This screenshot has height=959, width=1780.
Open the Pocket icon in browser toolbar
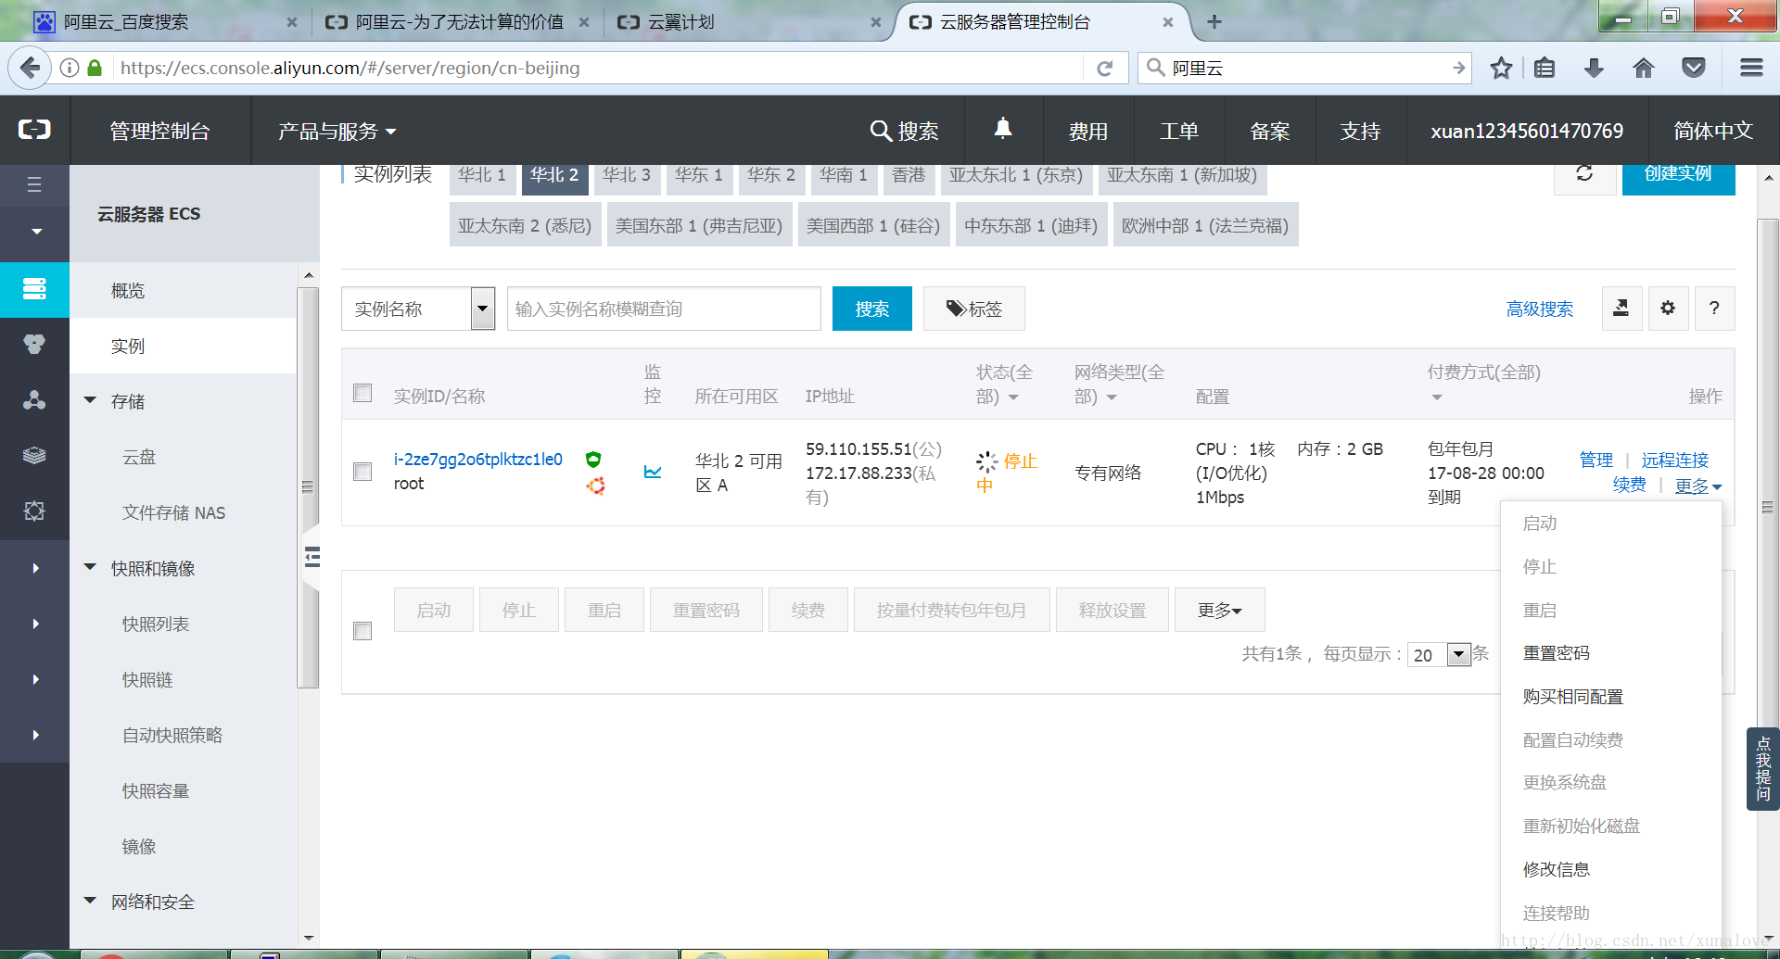pyautogui.click(x=1694, y=68)
